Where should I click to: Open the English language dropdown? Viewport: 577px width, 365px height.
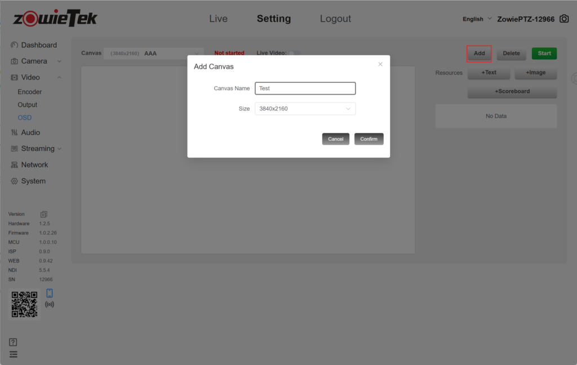[x=477, y=19]
